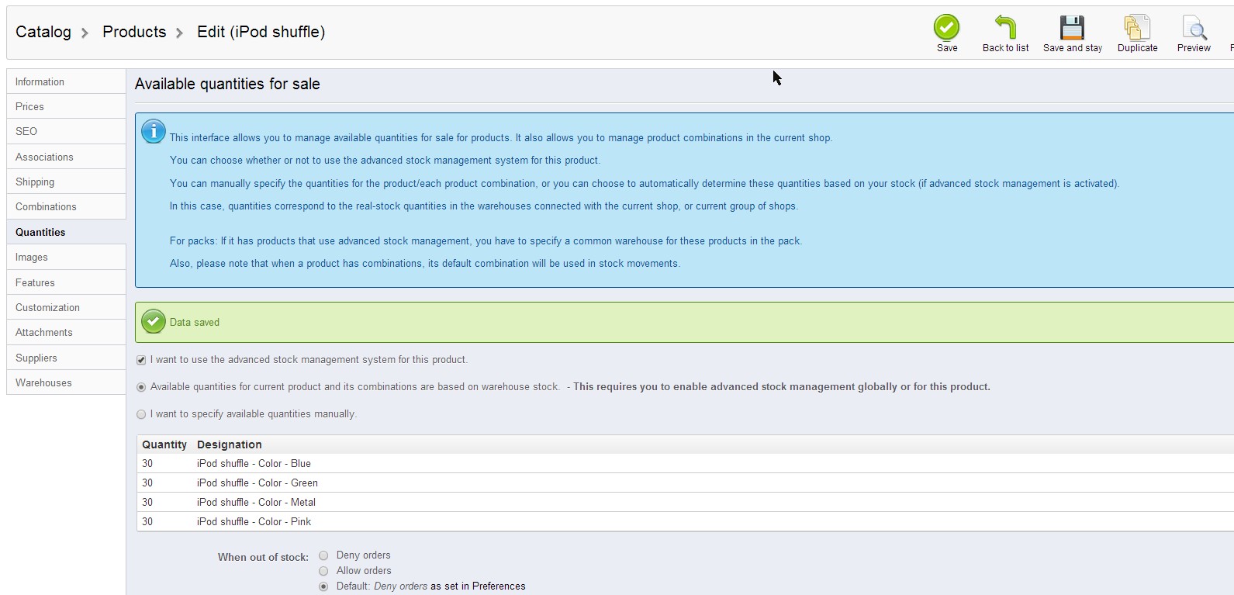Click the Save and stay label
This screenshot has width=1234, height=595.
(x=1073, y=48)
